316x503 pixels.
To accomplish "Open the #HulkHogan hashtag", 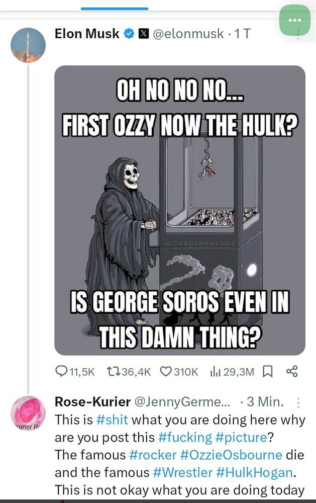I will pos(255,472).
